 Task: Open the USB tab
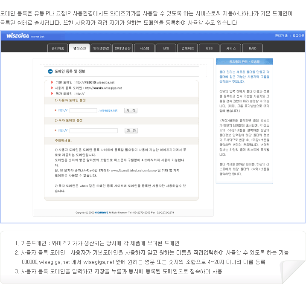pos(209,48)
